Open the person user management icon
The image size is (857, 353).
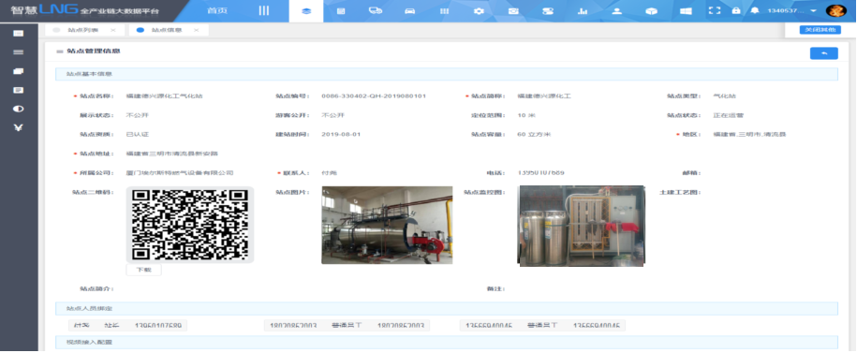[616, 11]
